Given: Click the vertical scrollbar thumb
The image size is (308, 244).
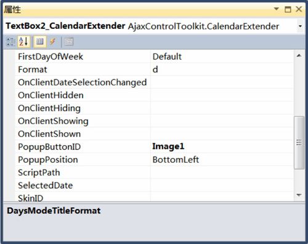Looking at the screenshot, I should tap(299, 143).
